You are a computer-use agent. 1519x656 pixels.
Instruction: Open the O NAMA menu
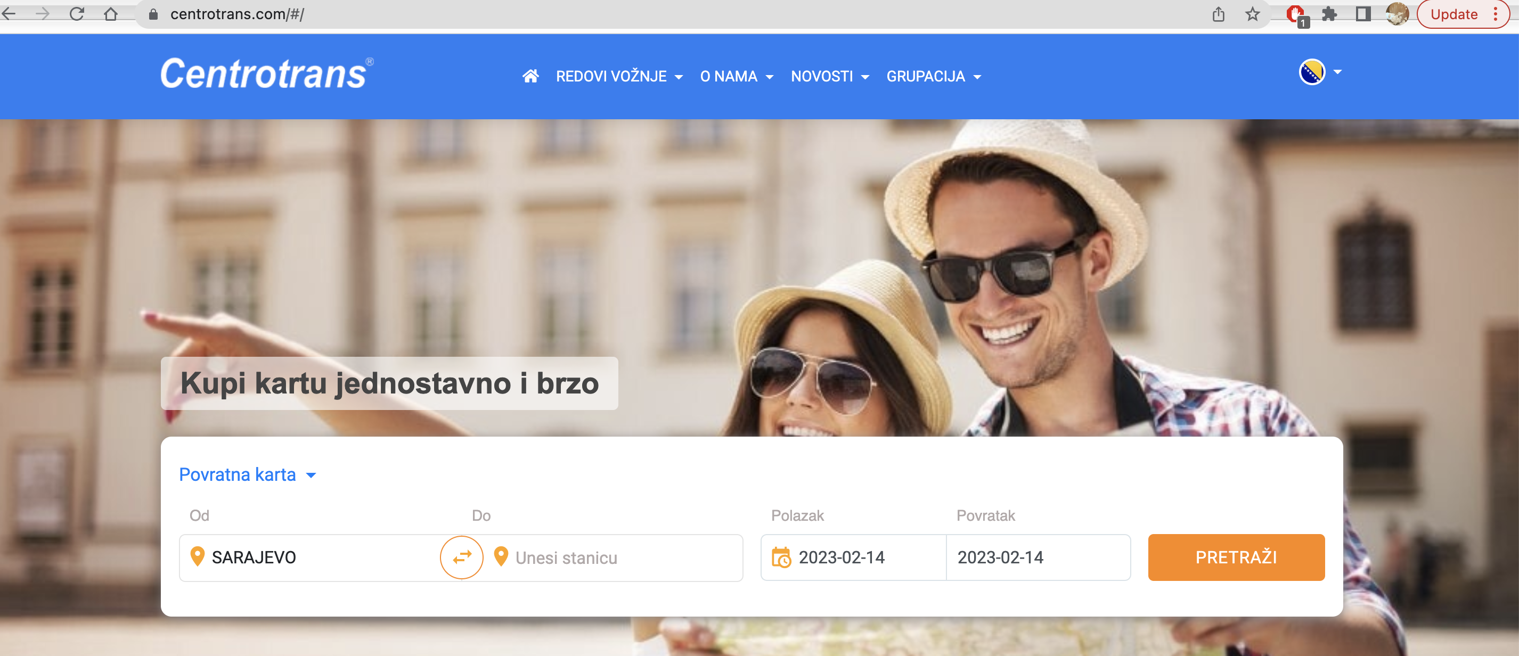tap(737, 77)
